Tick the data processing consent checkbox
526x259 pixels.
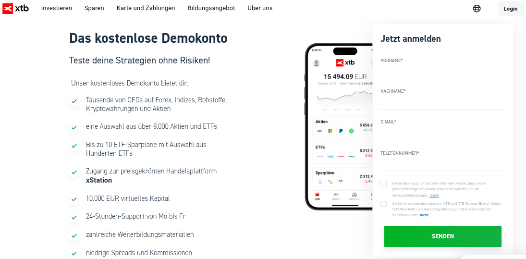pos(383,184)
